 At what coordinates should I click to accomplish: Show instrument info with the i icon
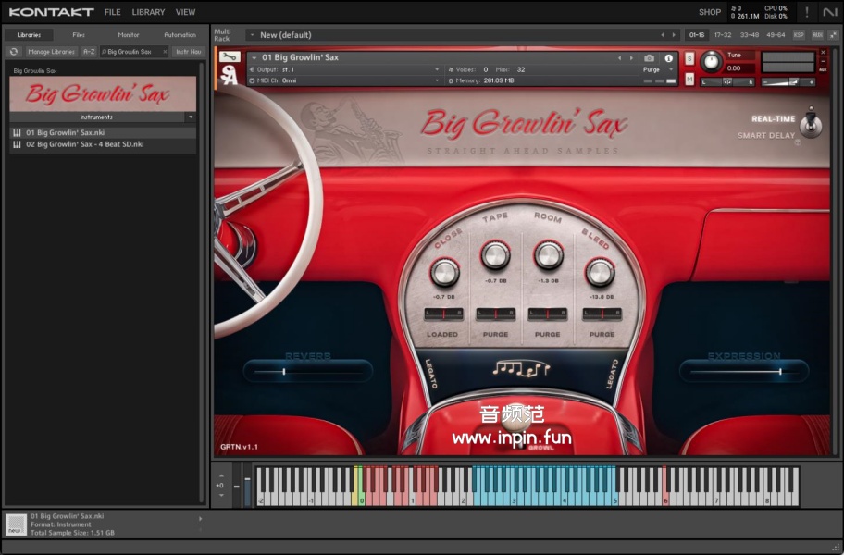(668, 58)
